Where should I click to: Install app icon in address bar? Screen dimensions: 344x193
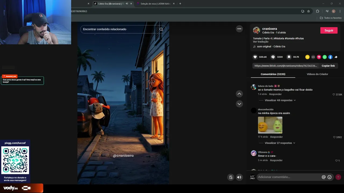[x=303, y=11]
